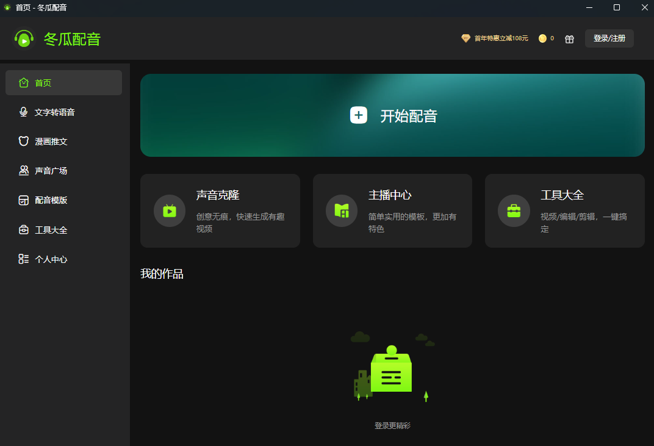The width and height of the screenshot is (654, 446).
Task: Click the green box empty-state illustration
Action: pos(391,373)
